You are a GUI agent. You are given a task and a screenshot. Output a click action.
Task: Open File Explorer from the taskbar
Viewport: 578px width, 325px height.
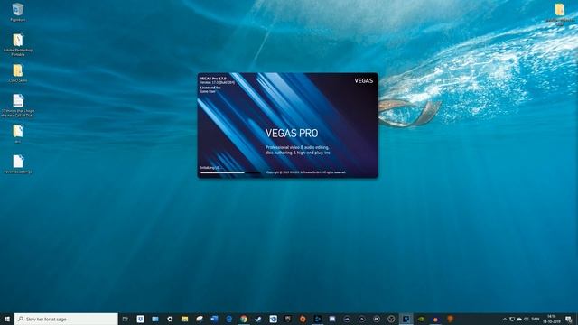pos(184,319)
